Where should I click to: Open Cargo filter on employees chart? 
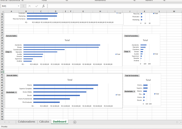coord(127,51)
